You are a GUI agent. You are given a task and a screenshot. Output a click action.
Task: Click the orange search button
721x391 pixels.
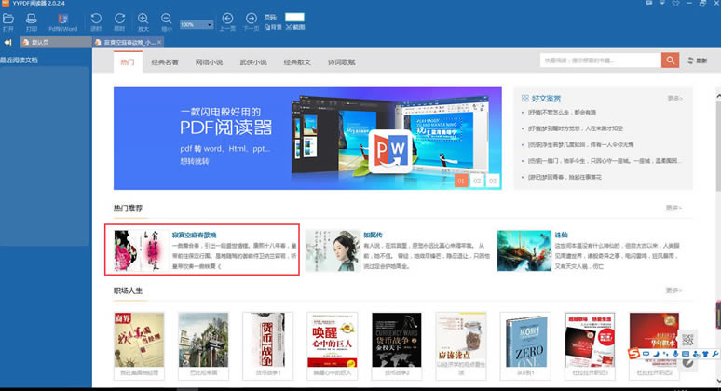tap(670, 61)
